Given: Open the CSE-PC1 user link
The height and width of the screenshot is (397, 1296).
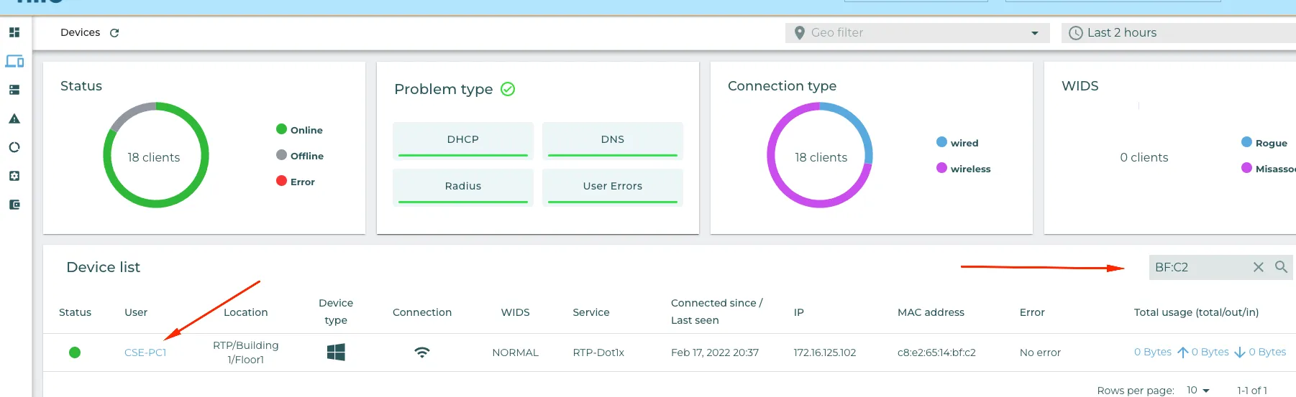Looking at the screenshot, I should point(145,352).
